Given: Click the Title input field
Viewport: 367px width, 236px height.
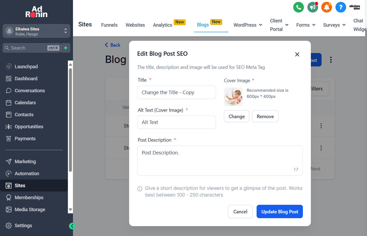Looking at the screenshot, I should [x=176, y=92].
